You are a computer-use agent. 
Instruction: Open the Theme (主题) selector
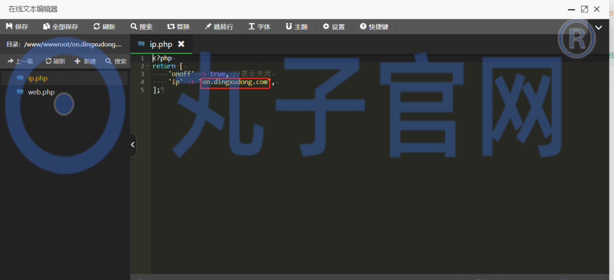(296, 27)
